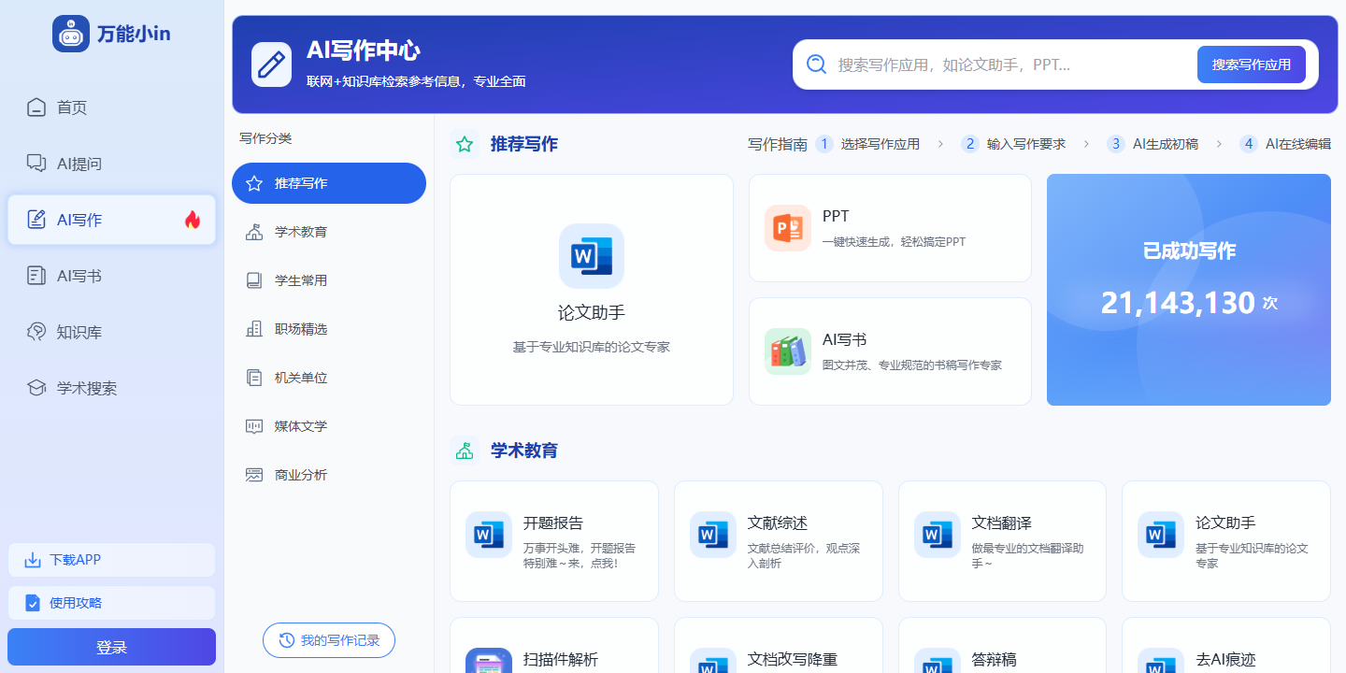The image size is (1346, 673).
Task: Click the 知识库 icon in sidebar
Action: 36,332
